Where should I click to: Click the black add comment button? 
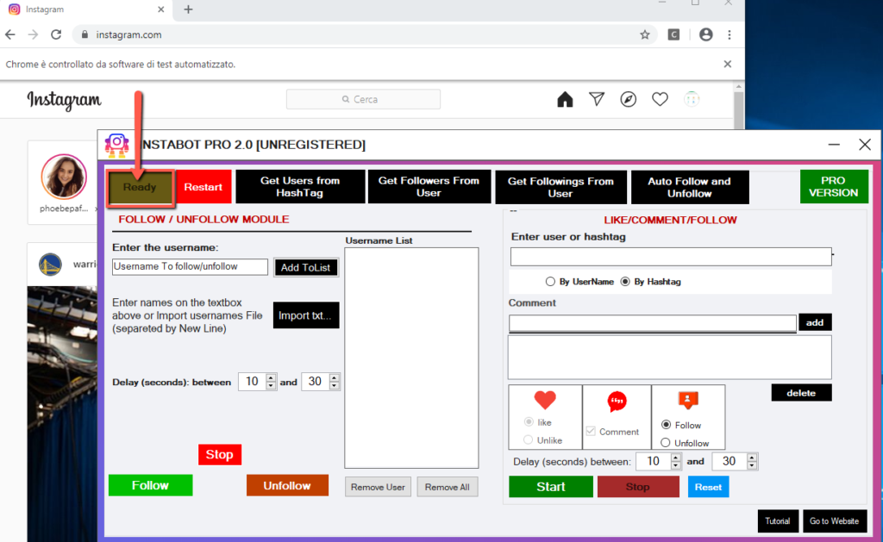click(x=815, y=322)
